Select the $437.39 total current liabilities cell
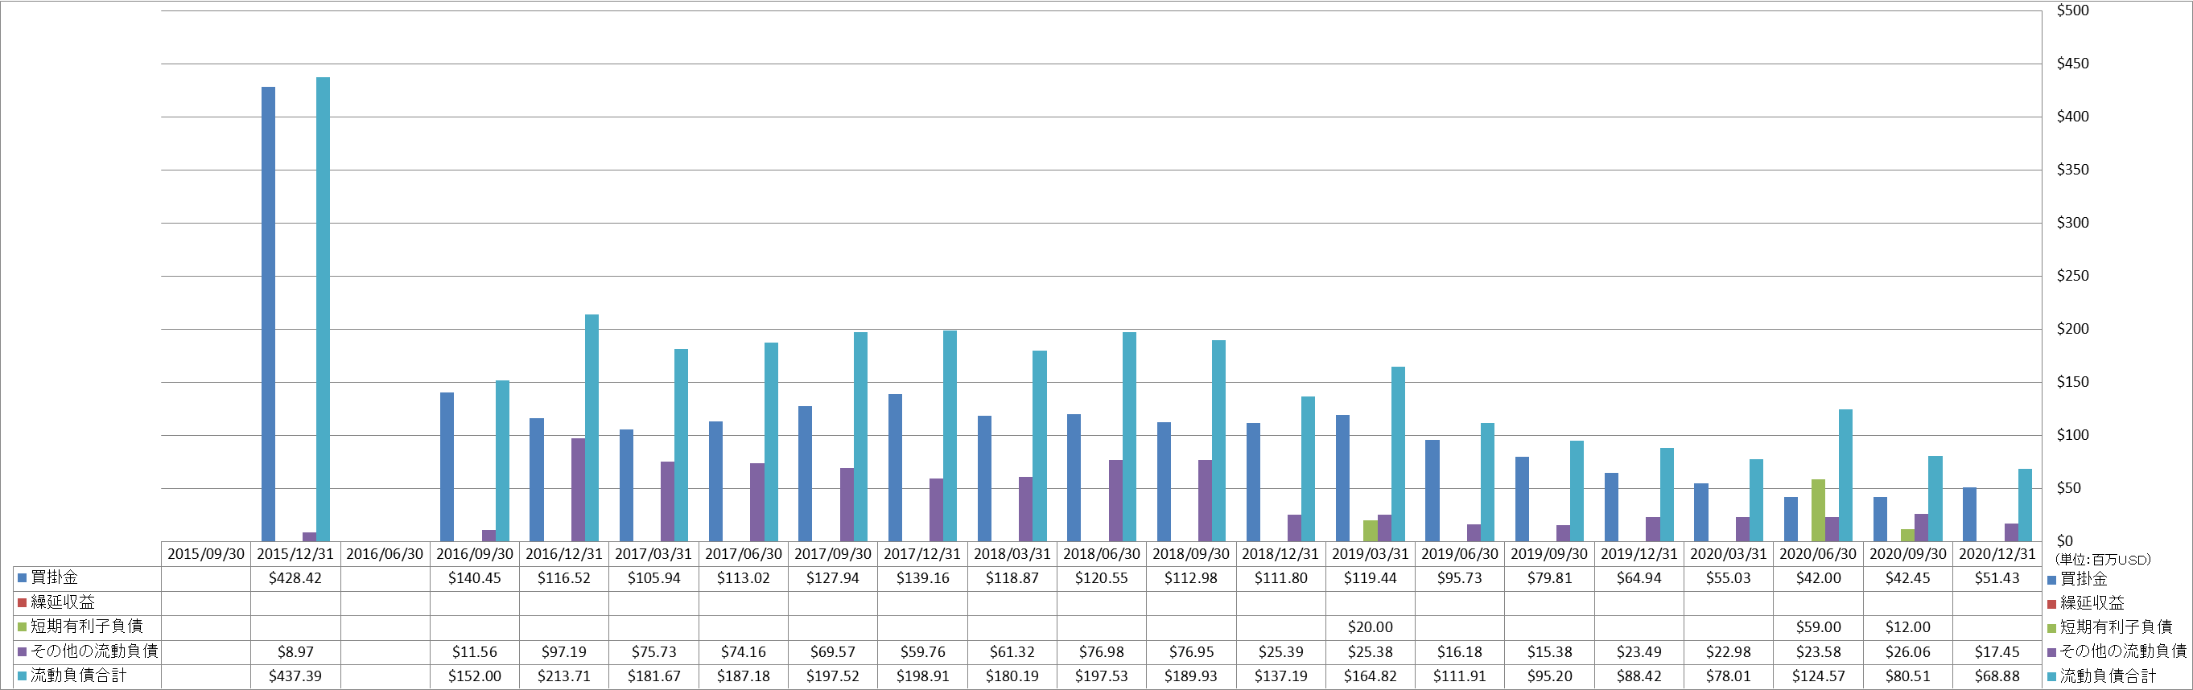 pos(295,676)
